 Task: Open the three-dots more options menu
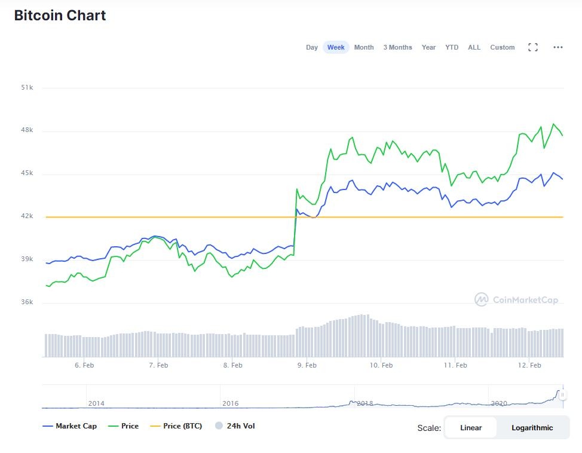coord(558,47)
